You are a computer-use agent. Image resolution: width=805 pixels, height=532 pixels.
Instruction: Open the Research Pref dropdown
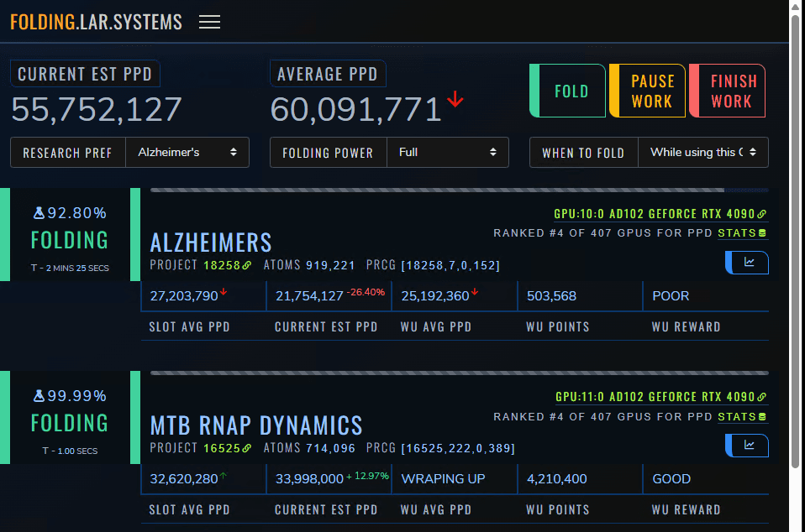click(187, 153)
